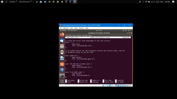Open Firefox from the Ubuntu dock
Viewport: 177px width, 99px height.
(x=62, y=35)
